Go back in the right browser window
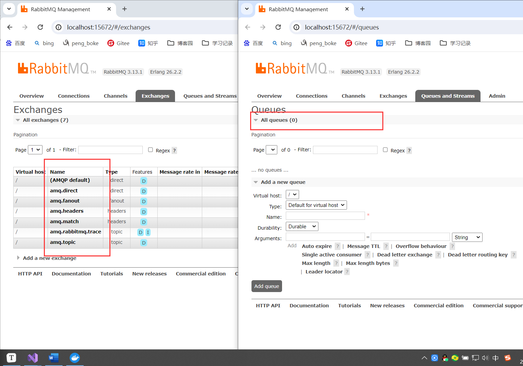 click(x=247, y=27)
